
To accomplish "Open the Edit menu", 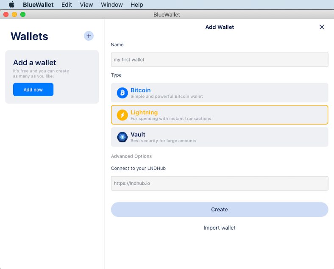I will click(67, 5).
